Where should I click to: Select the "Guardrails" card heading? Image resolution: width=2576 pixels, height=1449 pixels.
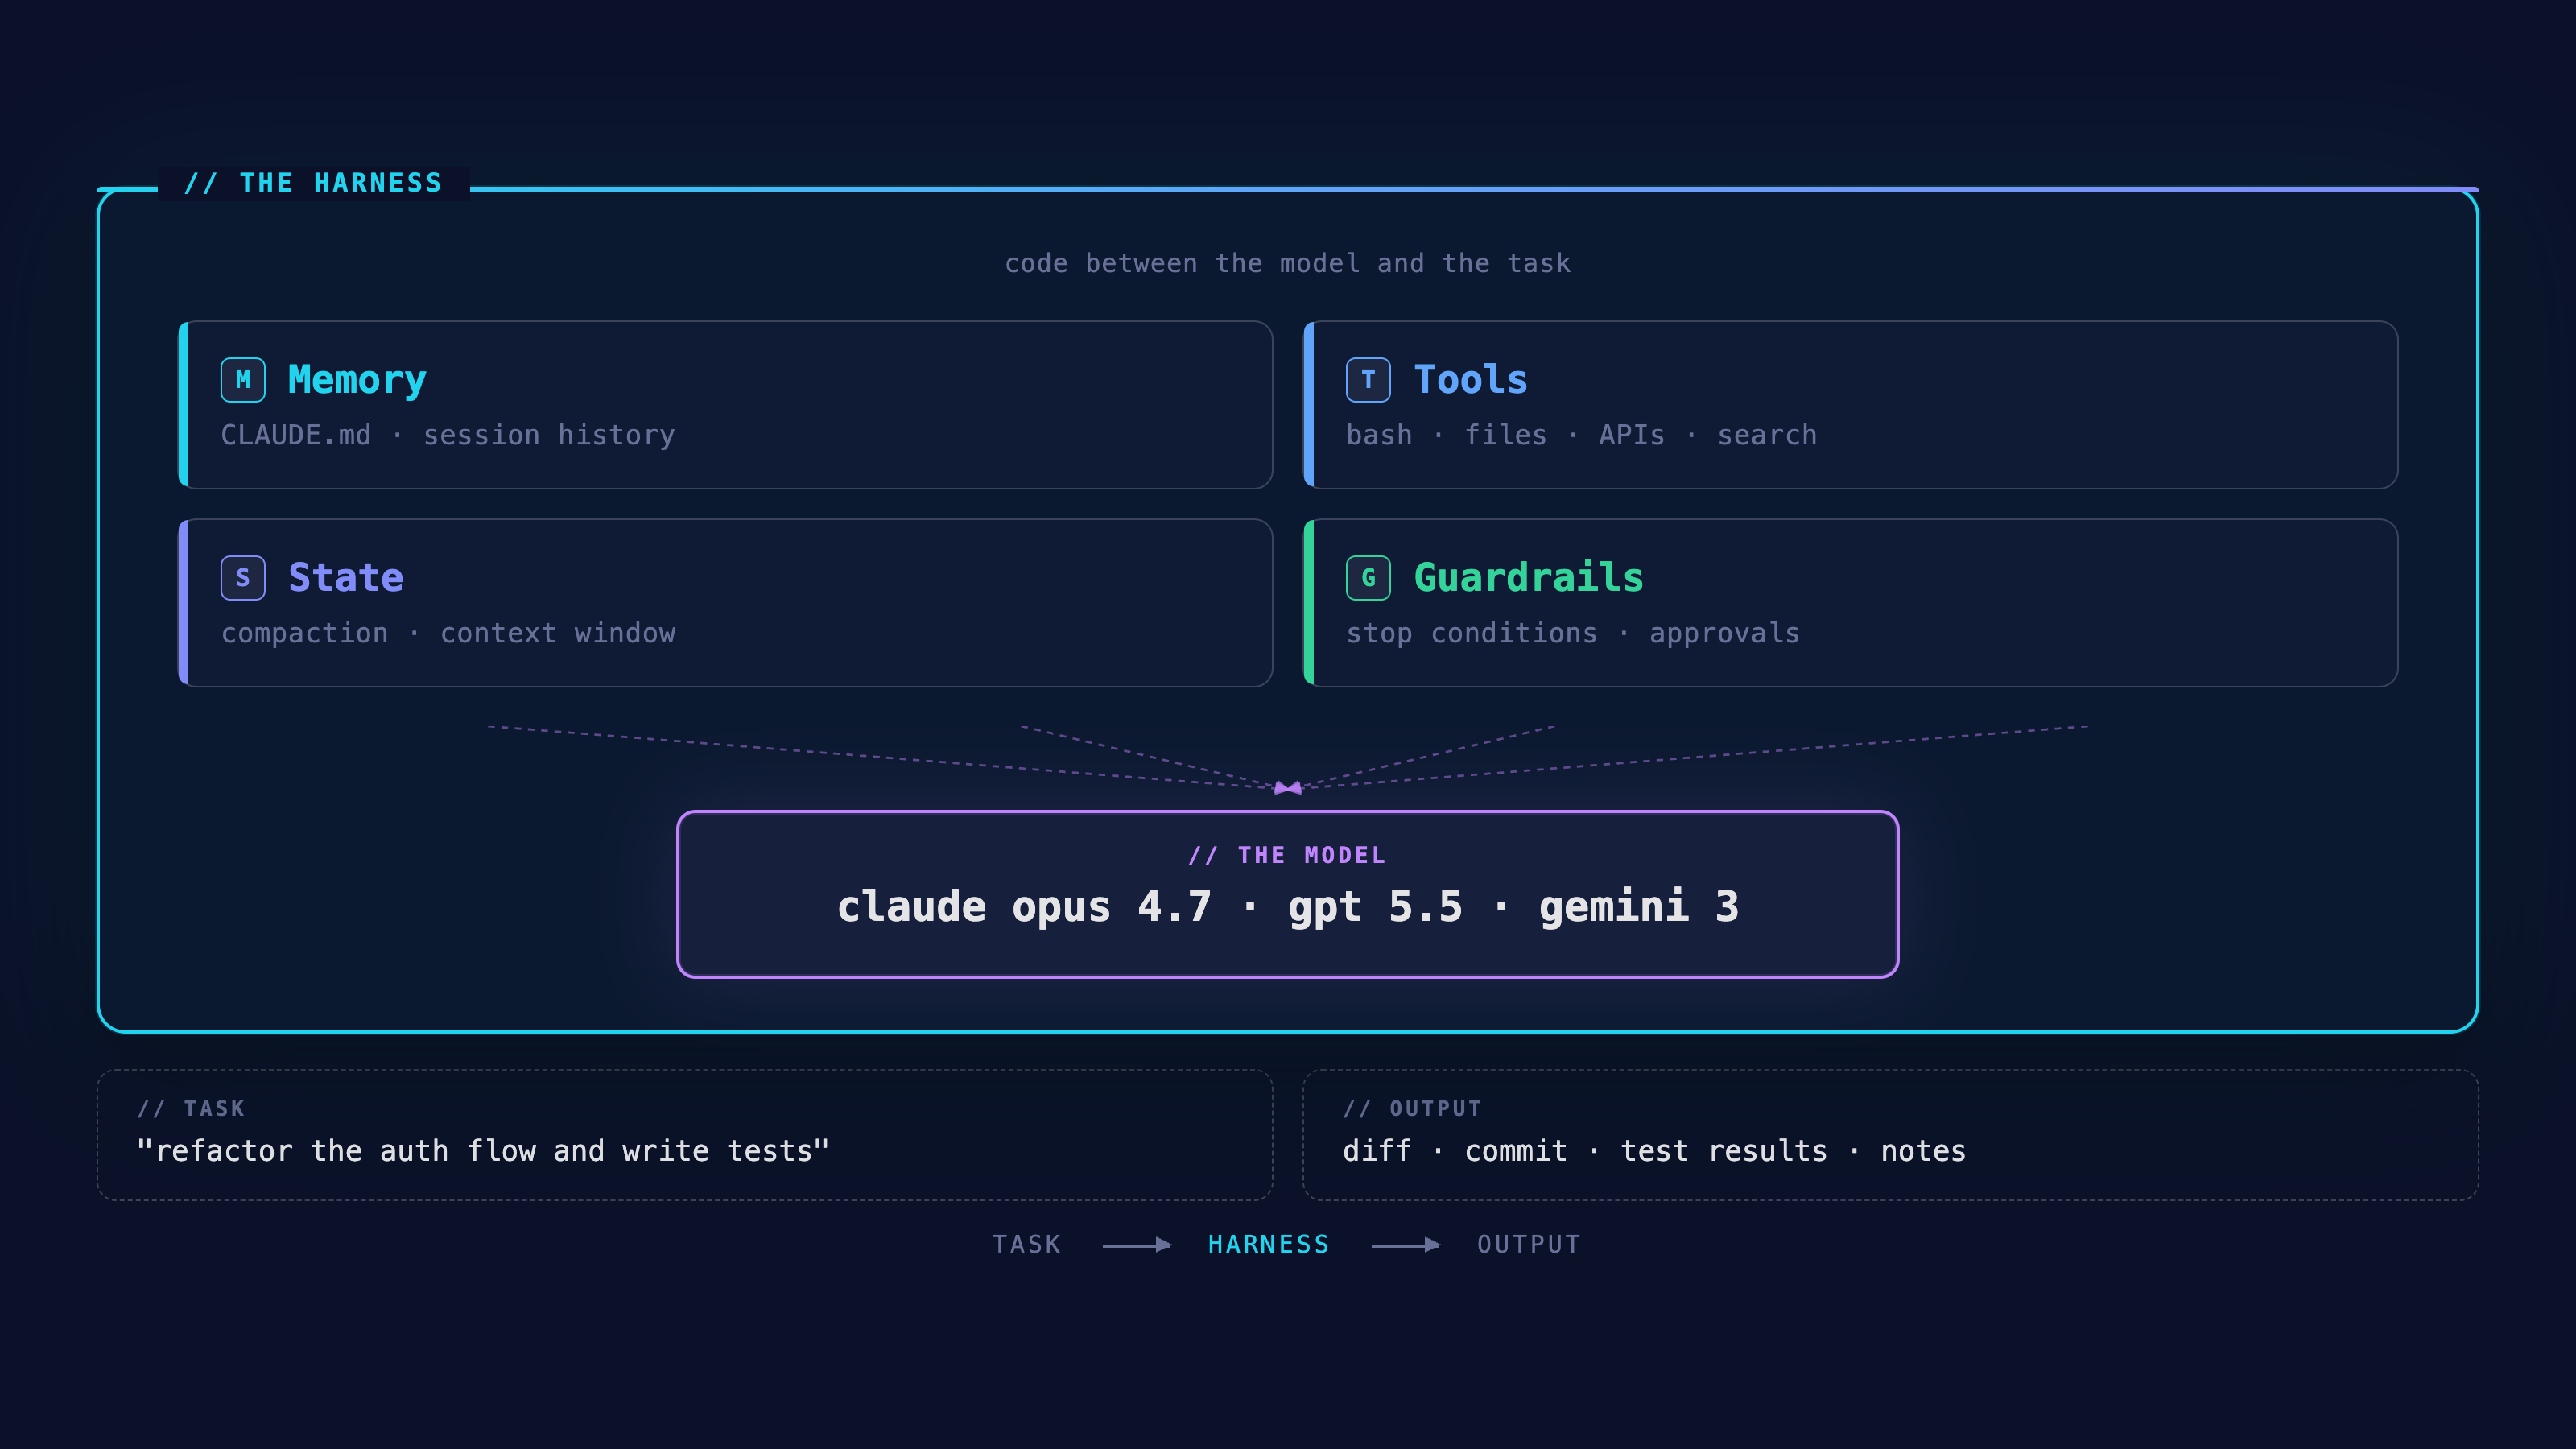coord(1529,578)
